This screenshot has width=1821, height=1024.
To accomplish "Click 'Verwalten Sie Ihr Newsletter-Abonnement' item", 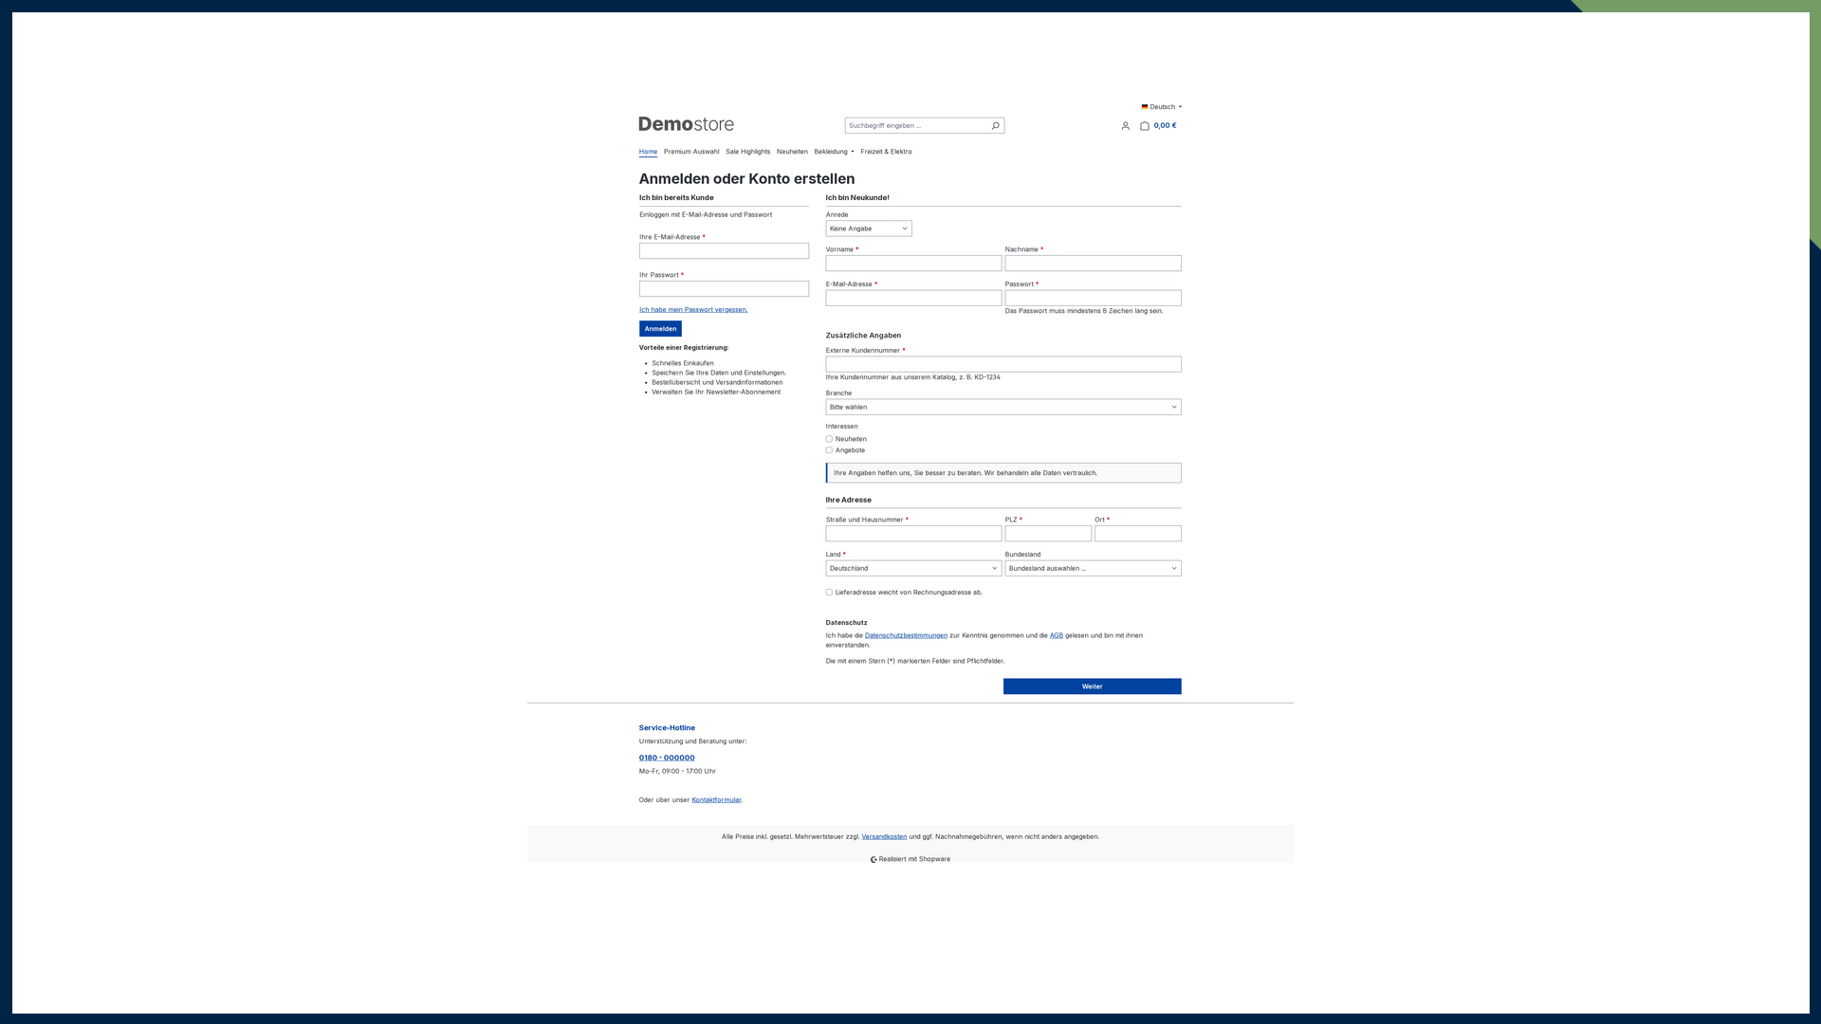I will click(716, 392).
